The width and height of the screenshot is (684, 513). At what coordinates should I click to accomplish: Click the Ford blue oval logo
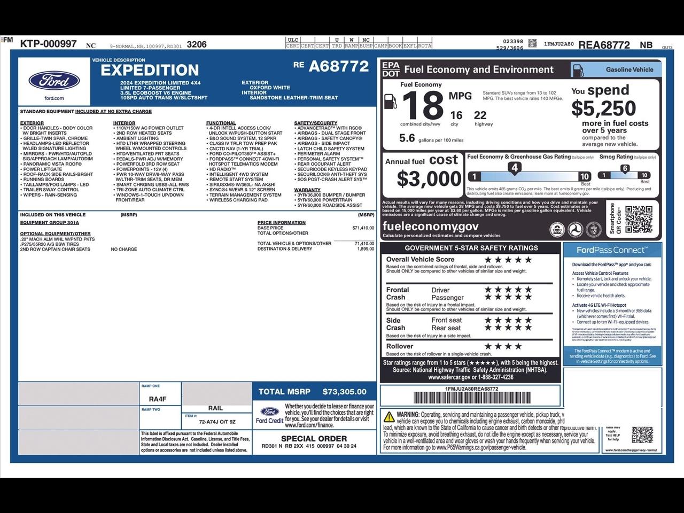[55, 80]
